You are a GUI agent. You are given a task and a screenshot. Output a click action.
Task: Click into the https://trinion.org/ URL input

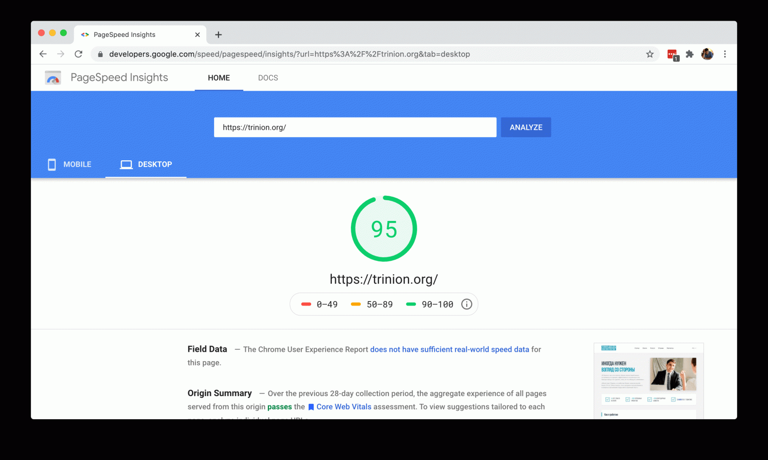coord(355,127)
